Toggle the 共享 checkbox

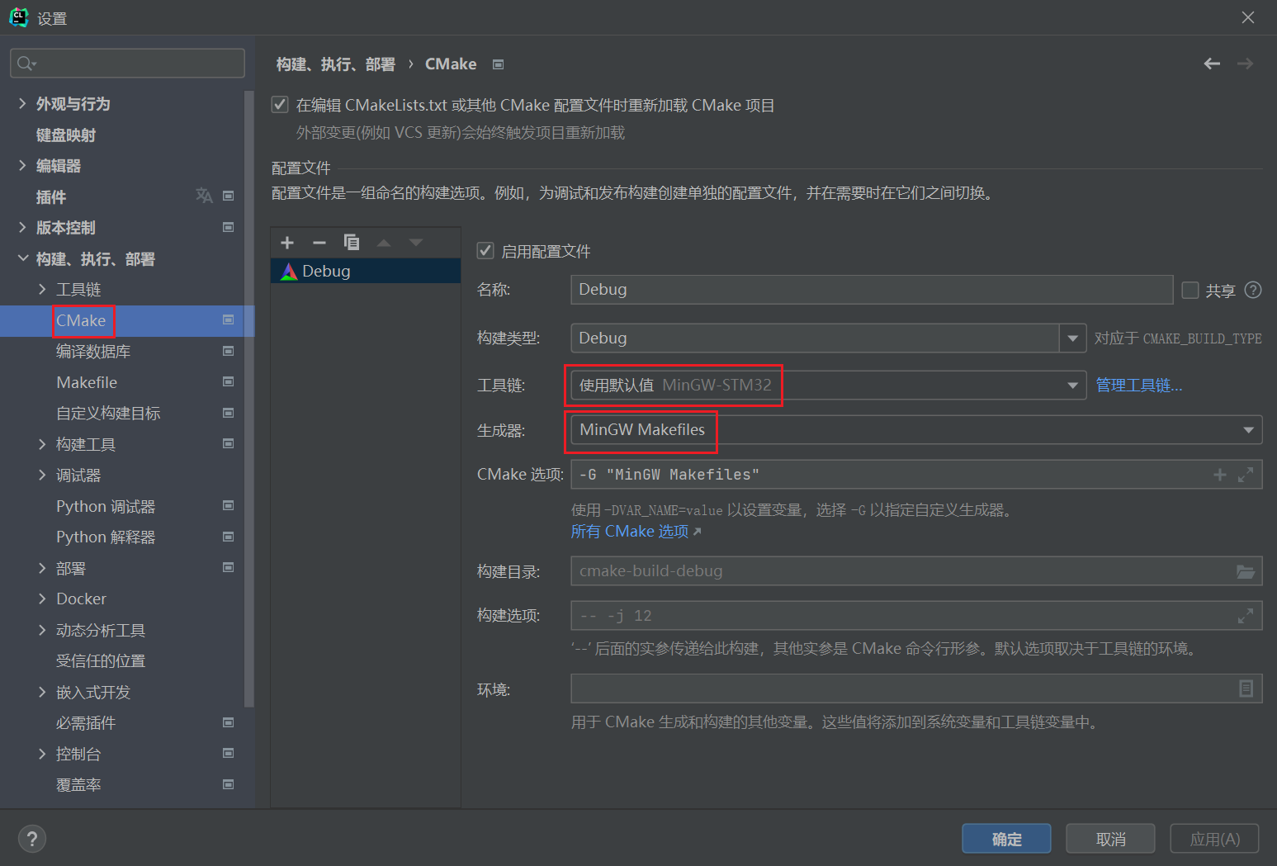pyautogui.click(x=1190, y=290)
